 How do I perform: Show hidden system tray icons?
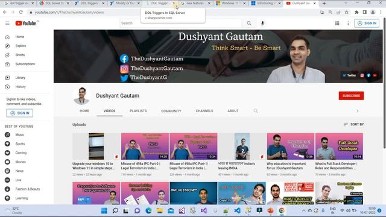[303, 210]
